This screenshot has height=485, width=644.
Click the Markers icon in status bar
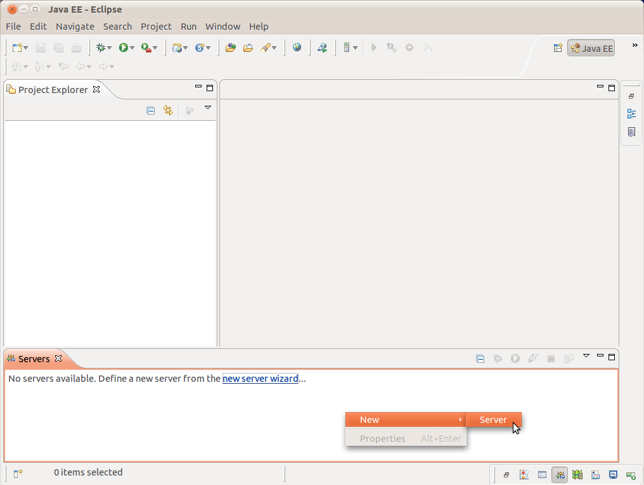pyautogui.click(x=524, y=474)
